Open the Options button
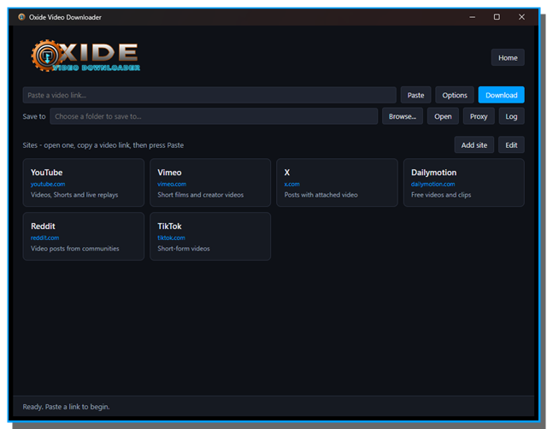547x429 pixels. (455, 95)
